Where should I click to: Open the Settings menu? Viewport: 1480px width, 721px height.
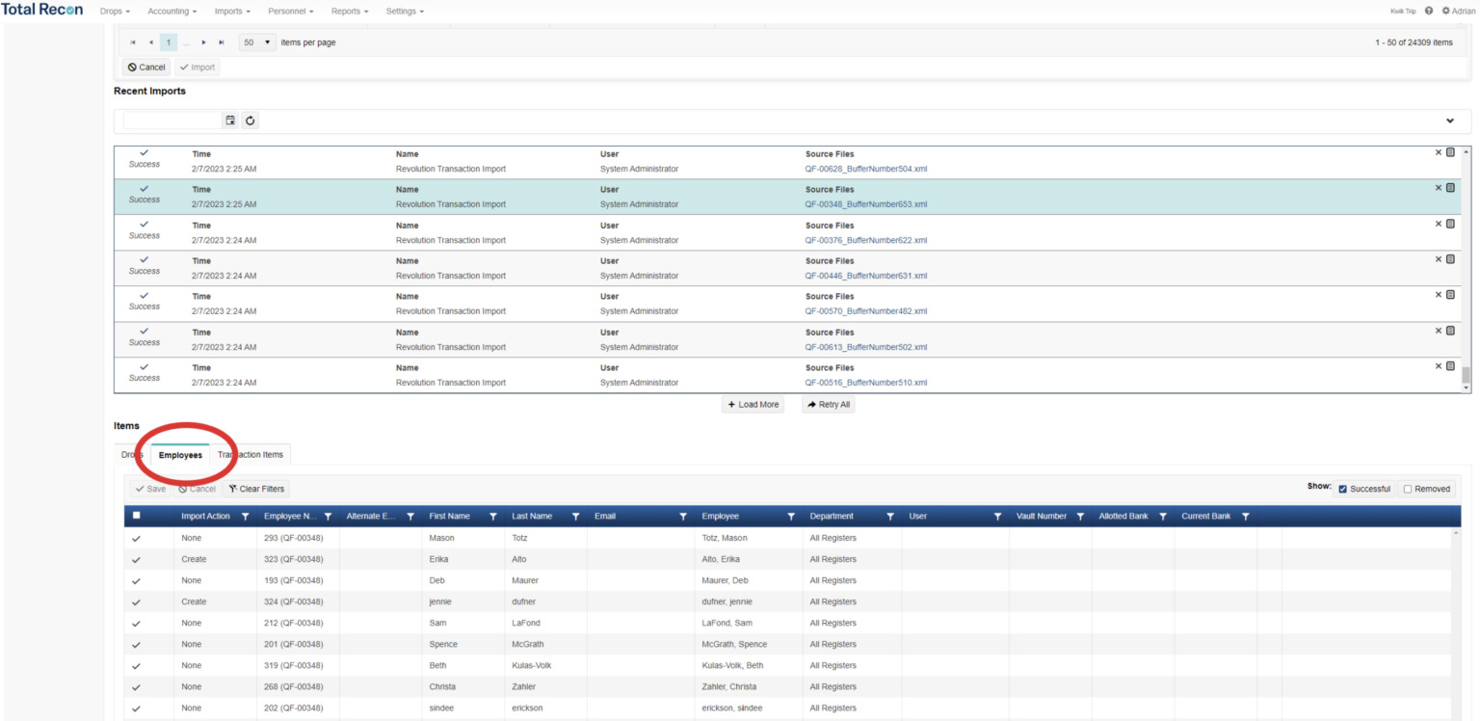tap(405, 11)
